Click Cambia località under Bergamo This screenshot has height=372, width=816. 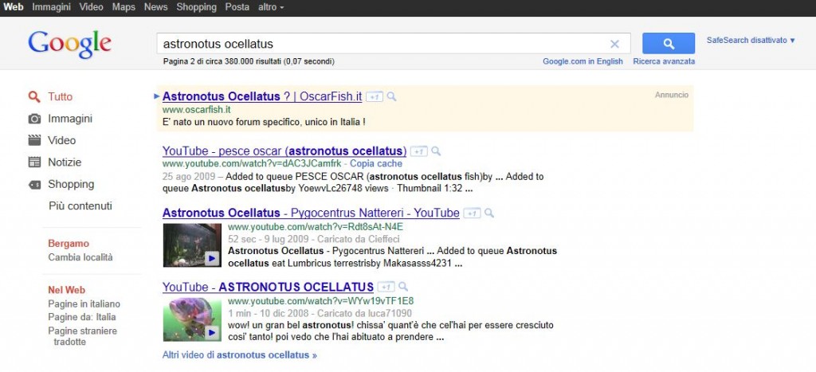80,257
